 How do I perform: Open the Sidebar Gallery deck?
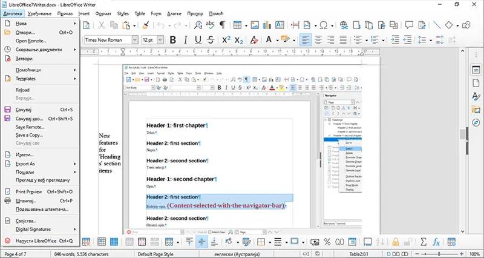point(476,110)
